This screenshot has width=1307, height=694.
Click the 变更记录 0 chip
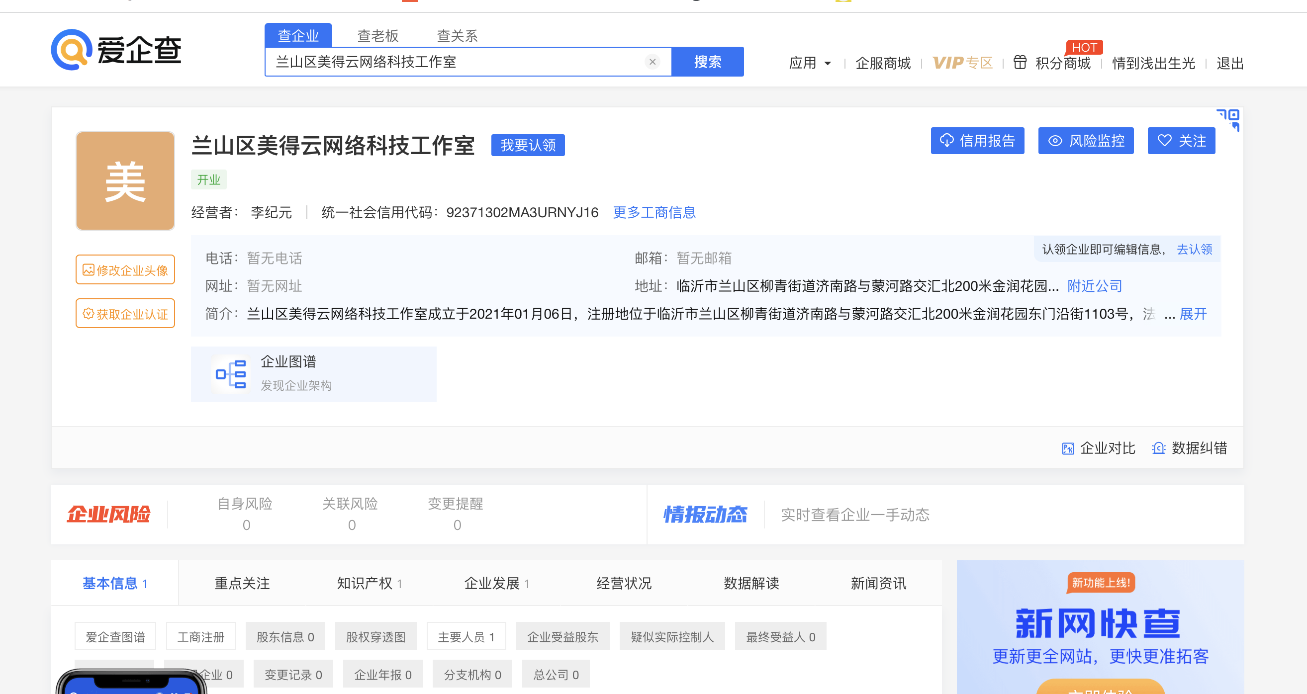[x=293, y=674]
